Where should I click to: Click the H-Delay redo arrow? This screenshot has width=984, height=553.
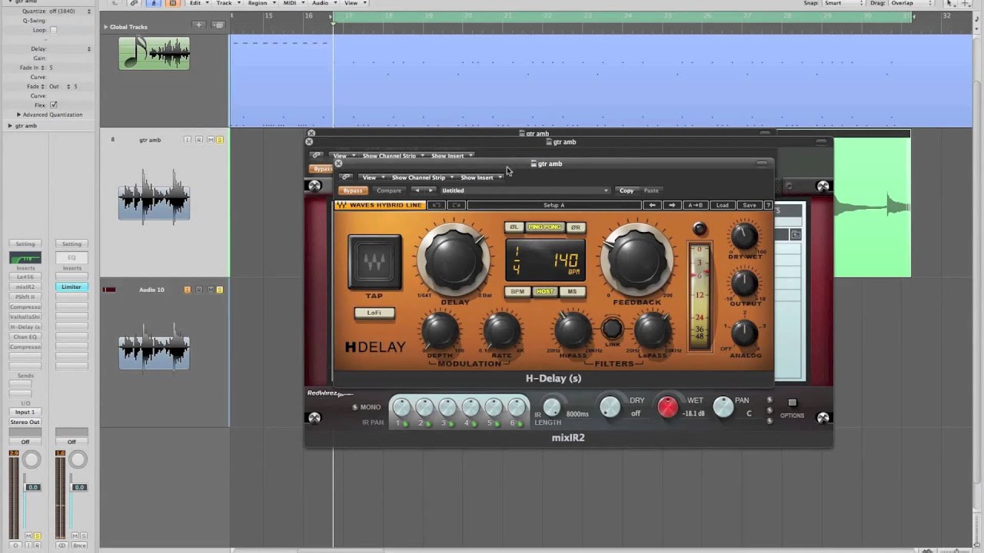point(456,205)
